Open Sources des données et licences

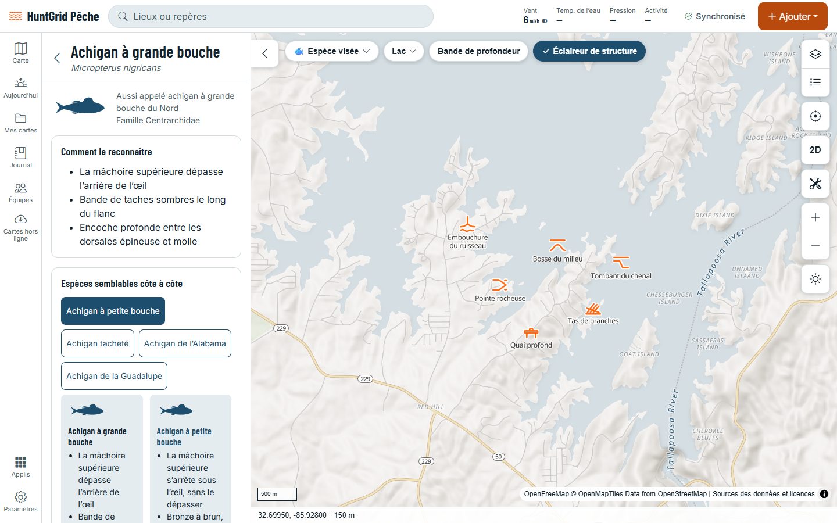tap(764, 494)
